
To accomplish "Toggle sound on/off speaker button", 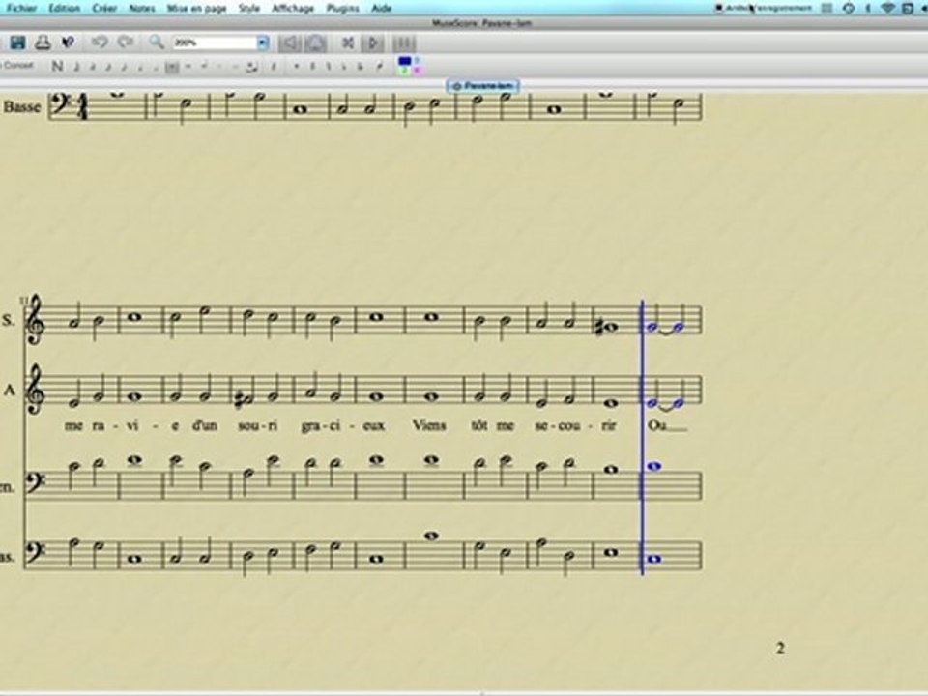I will (289, 43).
